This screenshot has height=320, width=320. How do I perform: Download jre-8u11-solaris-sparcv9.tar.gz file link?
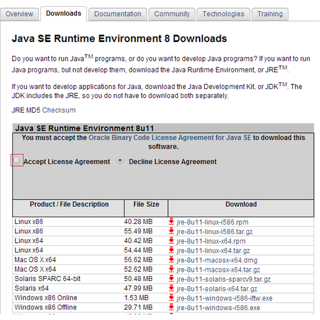(223, 279)
